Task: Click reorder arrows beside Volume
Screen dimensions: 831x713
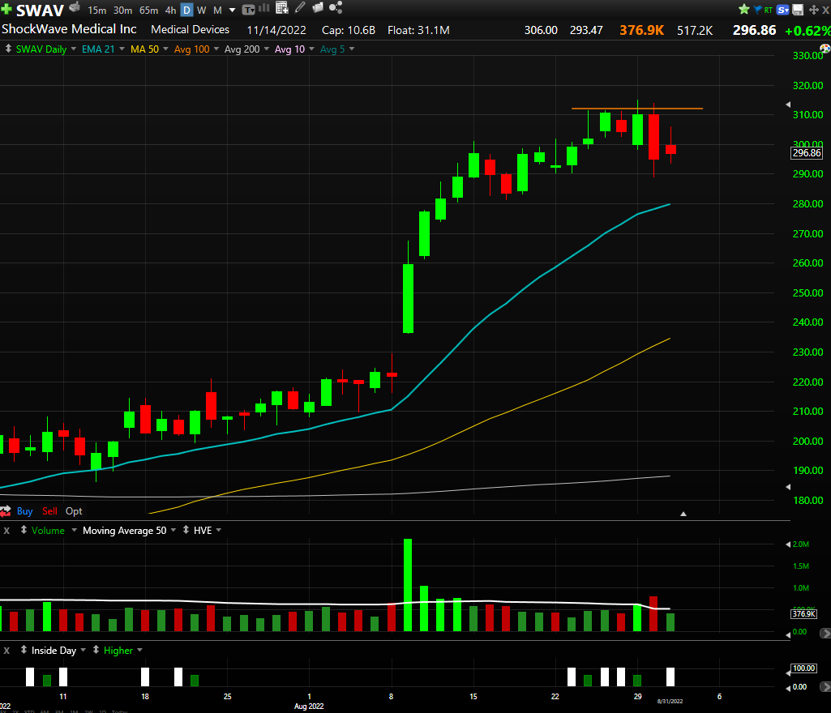Action: pos(24,530)
